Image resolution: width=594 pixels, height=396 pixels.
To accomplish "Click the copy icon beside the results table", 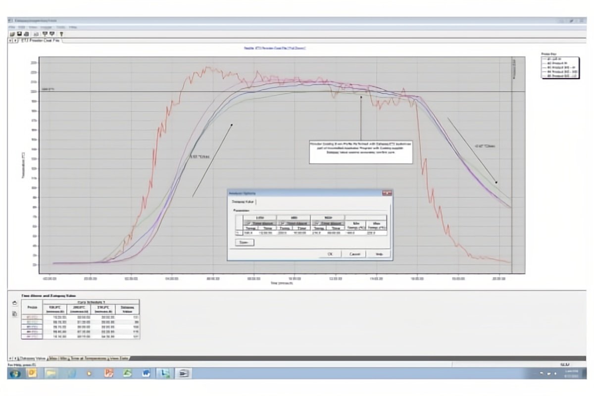I will 14,313.
